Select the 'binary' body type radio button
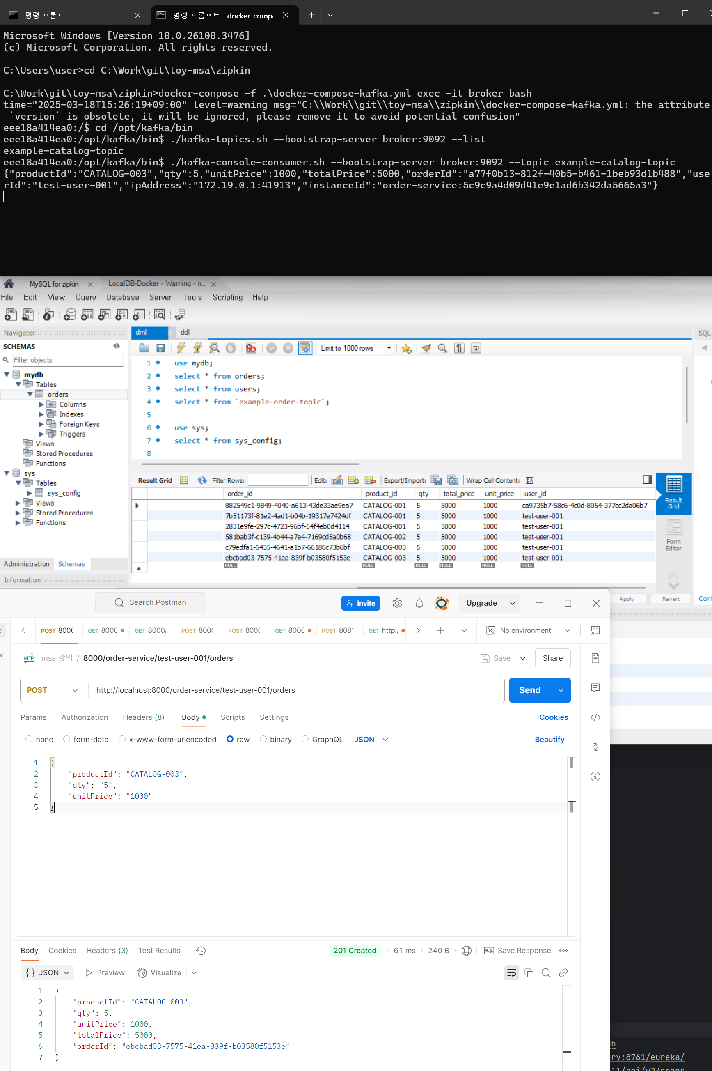 263,739
